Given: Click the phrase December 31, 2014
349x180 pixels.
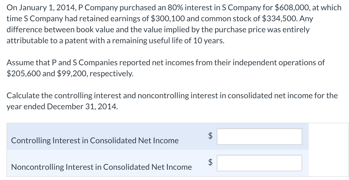Looking at the screenshot, I should [83, 106].
